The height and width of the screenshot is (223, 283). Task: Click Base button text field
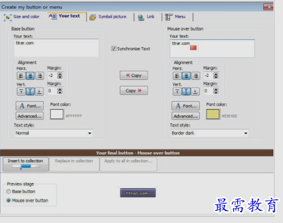[56, 48]
